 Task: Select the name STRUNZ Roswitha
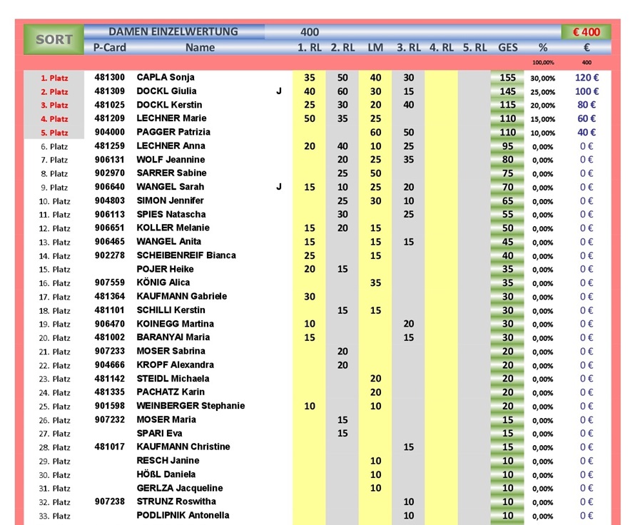[x=176, y=501]
